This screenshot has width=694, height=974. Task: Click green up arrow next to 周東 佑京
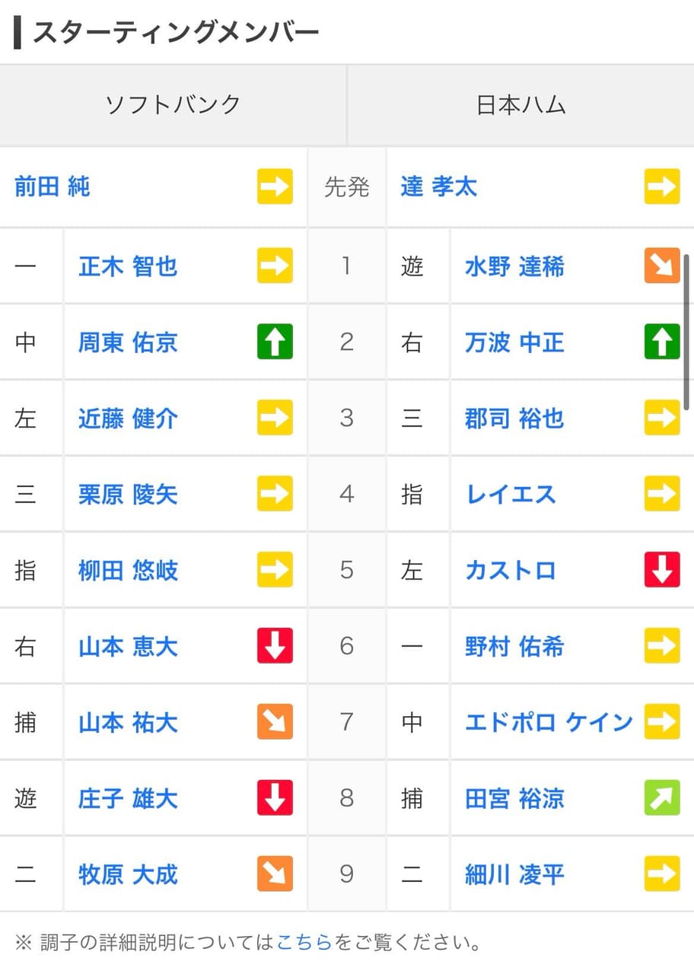tap(275, 342)
